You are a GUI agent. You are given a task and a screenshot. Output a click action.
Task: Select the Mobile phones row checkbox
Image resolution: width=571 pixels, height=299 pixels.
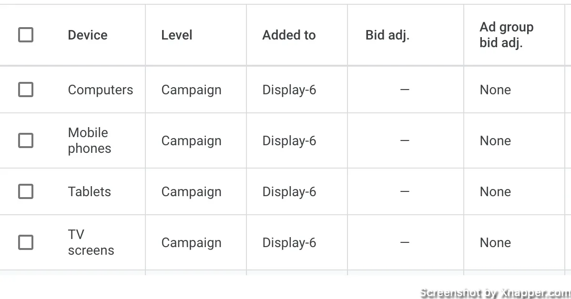(26, 140)
